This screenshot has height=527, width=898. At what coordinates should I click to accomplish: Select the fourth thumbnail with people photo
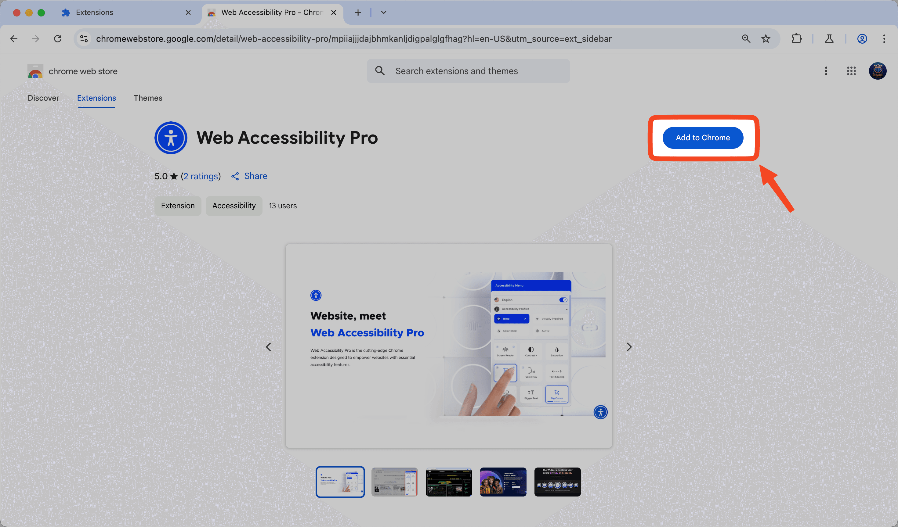503,482
